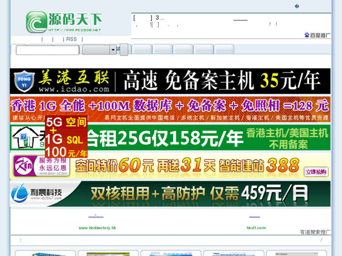342x256 pixels.
Task: Click the 立即抢购 button
Action: [316, 172]
